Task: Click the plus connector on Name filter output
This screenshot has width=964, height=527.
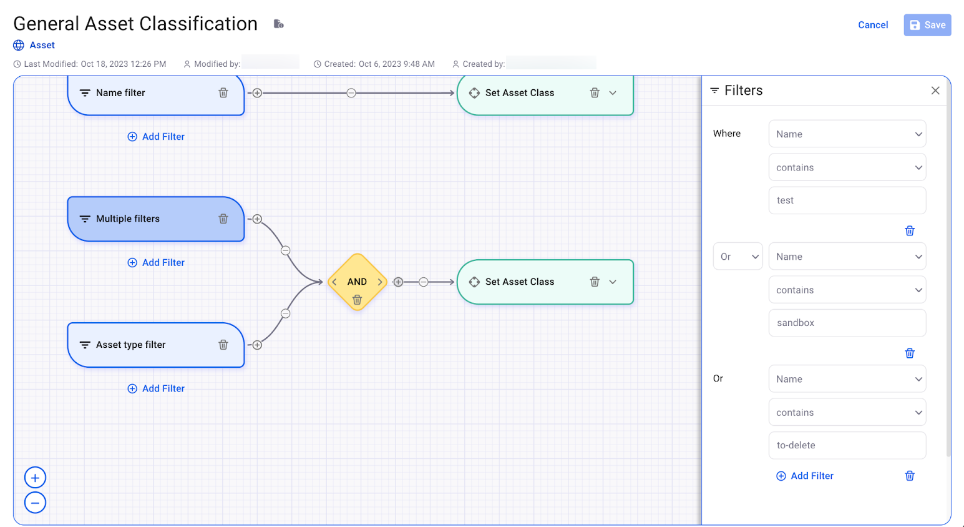Action: click(x=256, y=92)
